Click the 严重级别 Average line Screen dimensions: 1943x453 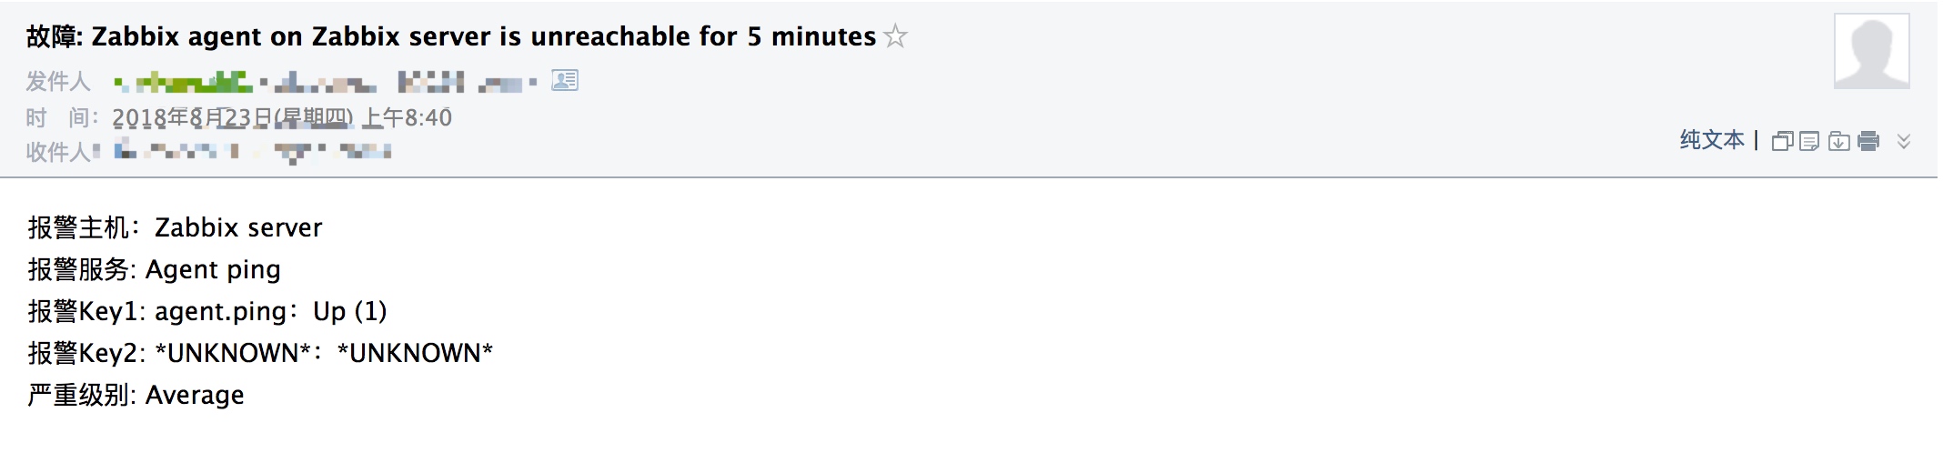click(x=136, y=395)
